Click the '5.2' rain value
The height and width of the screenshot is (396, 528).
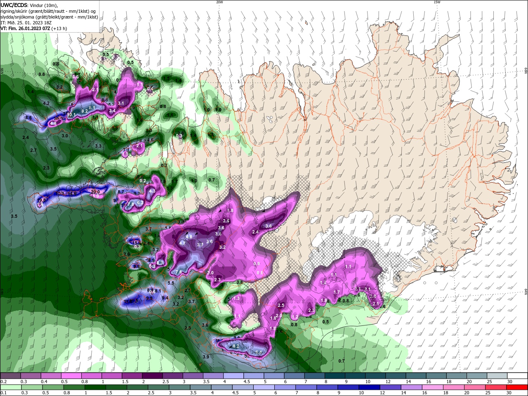[x=156, y=250]
